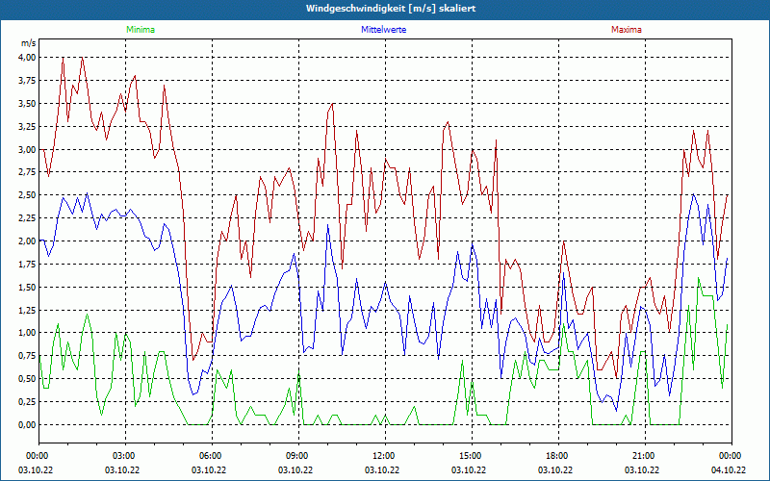770x481 pixels.
Task: Click the 1,75 y-axis value
Action: tap(27, 264)
